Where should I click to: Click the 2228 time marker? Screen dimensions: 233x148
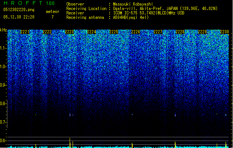click(x=180, y=32)
